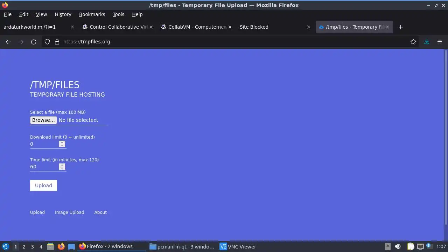Screen dimensions: 448x252
Task: Click the /TMP/FILES site heading
Action: (x=55, y=85)
